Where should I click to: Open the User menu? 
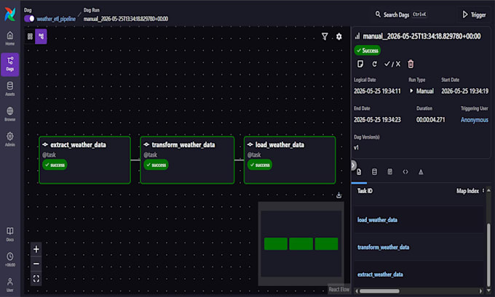tap(10, 285)
